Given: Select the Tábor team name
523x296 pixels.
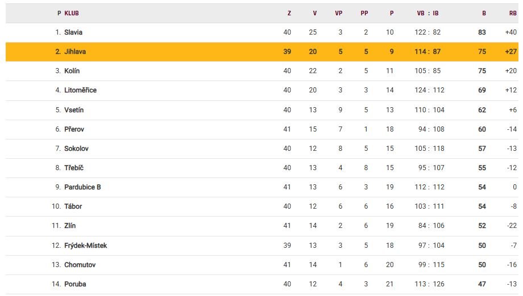Looking at the screenshot, I should coord(73,206).
